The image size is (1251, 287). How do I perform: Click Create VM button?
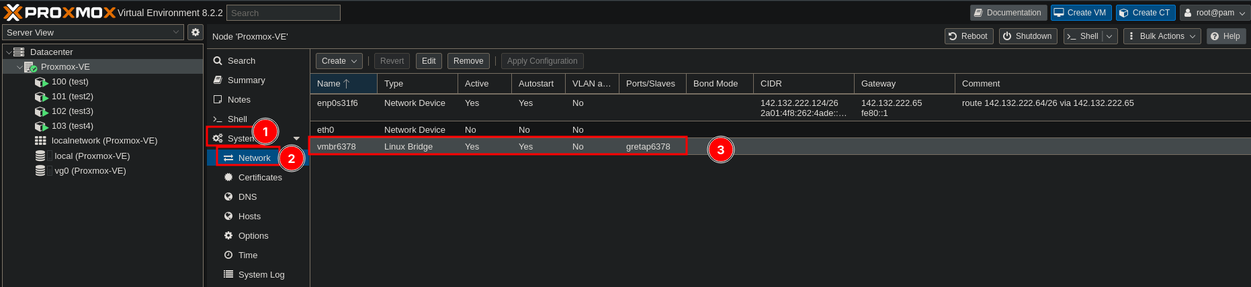click(1080, 13)
